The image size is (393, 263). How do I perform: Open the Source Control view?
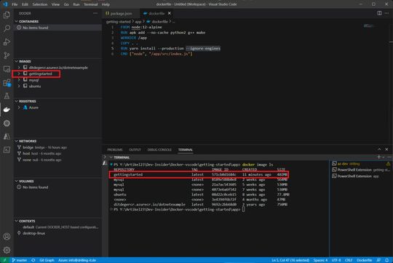[7, 55]
